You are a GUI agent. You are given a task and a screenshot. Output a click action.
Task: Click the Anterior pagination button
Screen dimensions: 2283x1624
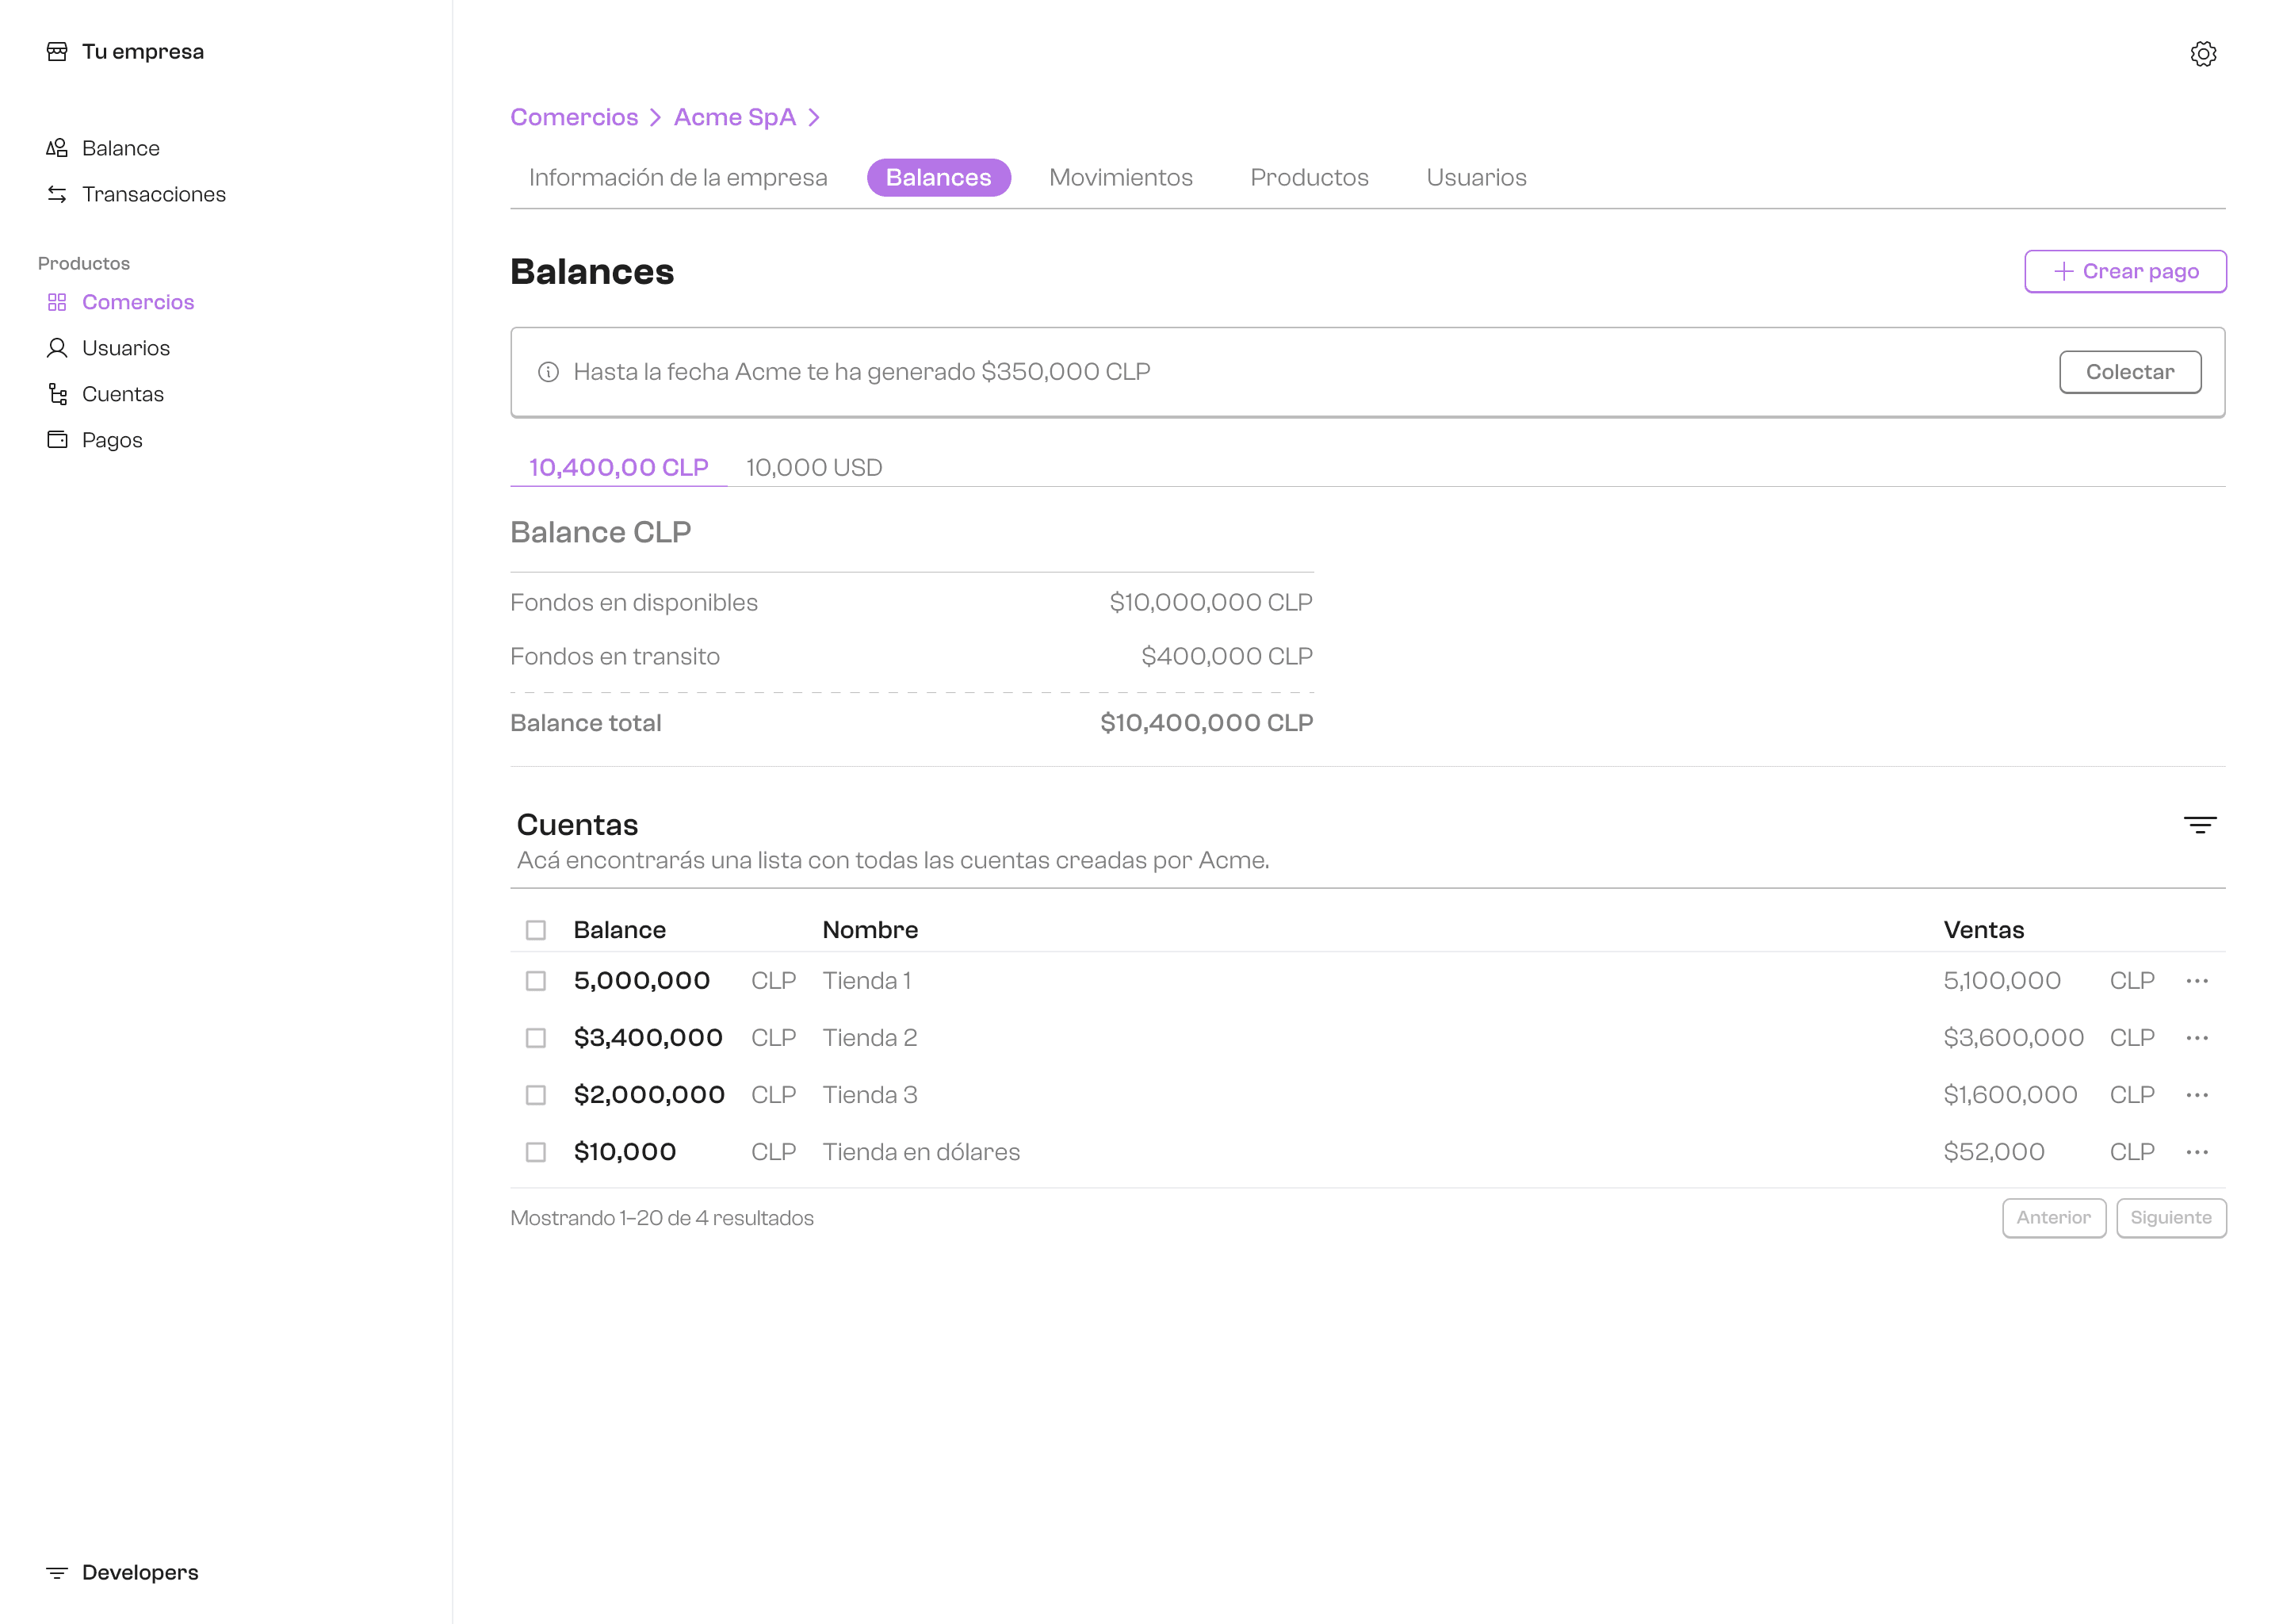2053,1218
